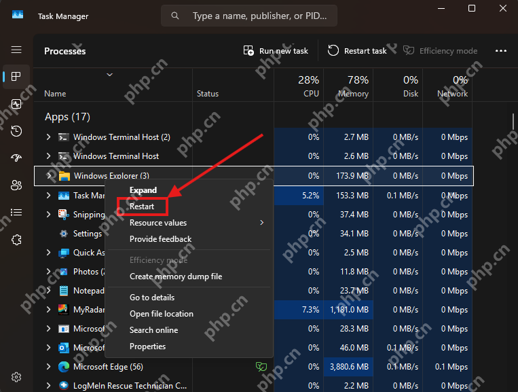This screenshot has width=518, height=392.
Task: Expand the MyRadar process row
Action: 49,310
